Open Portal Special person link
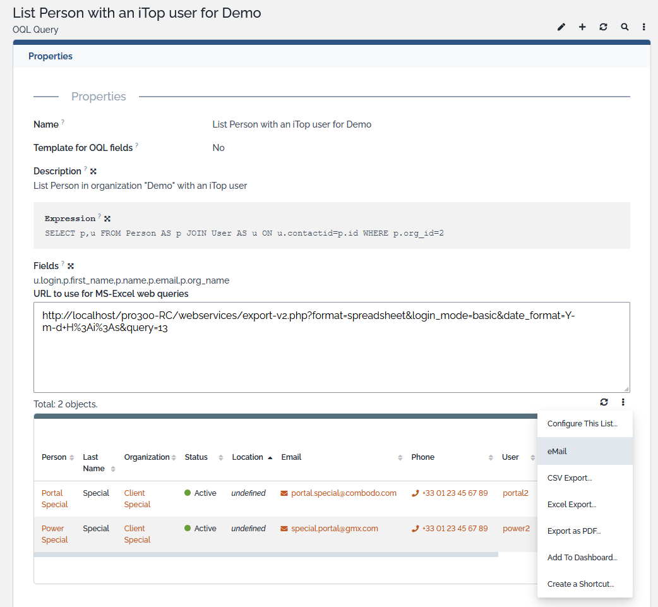The width and height of the screenshot is (658, 607). coord(54,498)
